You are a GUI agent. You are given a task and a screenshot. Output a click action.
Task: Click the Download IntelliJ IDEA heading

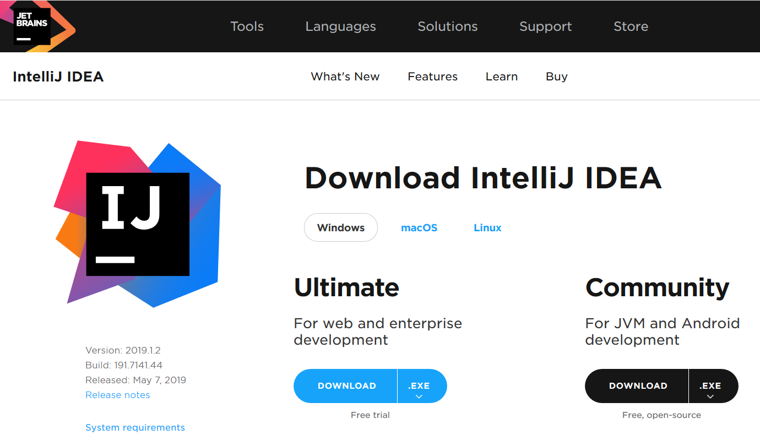tap(483, 178)
